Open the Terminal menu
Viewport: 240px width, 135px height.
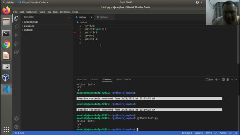click(x=65, y=12)
